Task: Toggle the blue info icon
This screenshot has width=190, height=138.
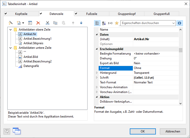Action: [x=180, y=23]
